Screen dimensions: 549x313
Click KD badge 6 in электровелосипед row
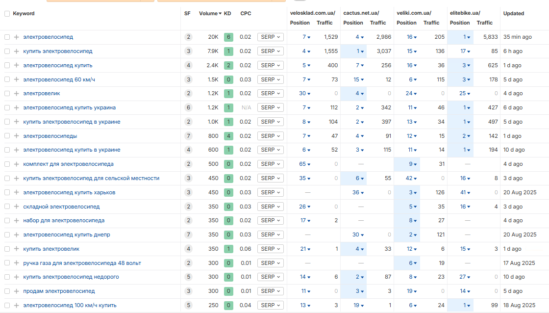pyautogui.click(x=228, y=37)
